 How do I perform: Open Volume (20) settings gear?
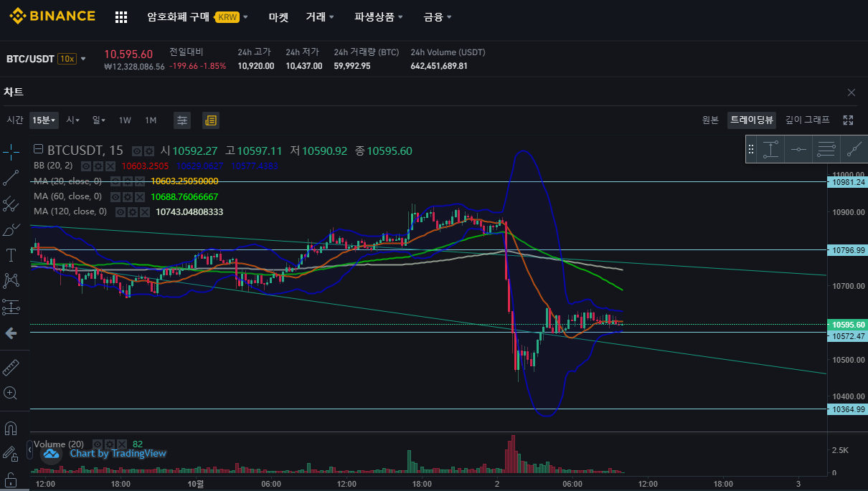[x=110, y=444]
